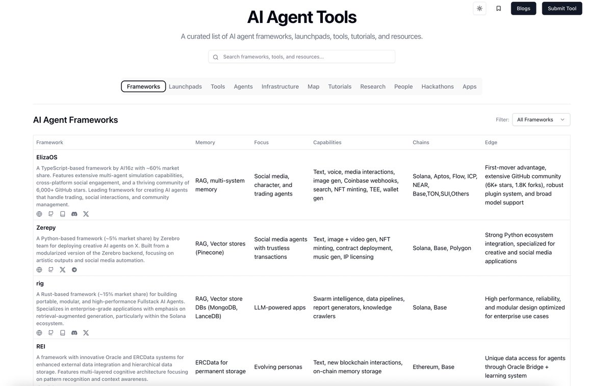Open bookmarks via the bookmark icon
The width and height of the screenshot is (612, 386).
click(498, 8)
